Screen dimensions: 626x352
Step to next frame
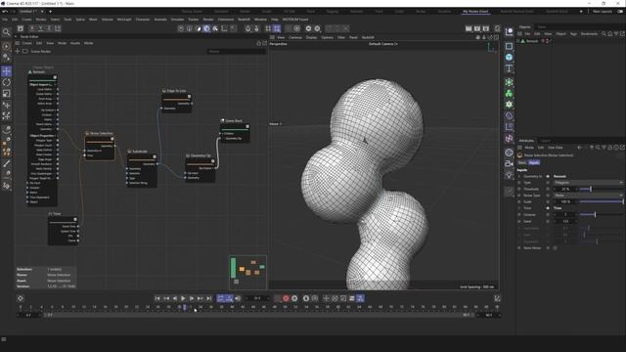pos(192,298)
